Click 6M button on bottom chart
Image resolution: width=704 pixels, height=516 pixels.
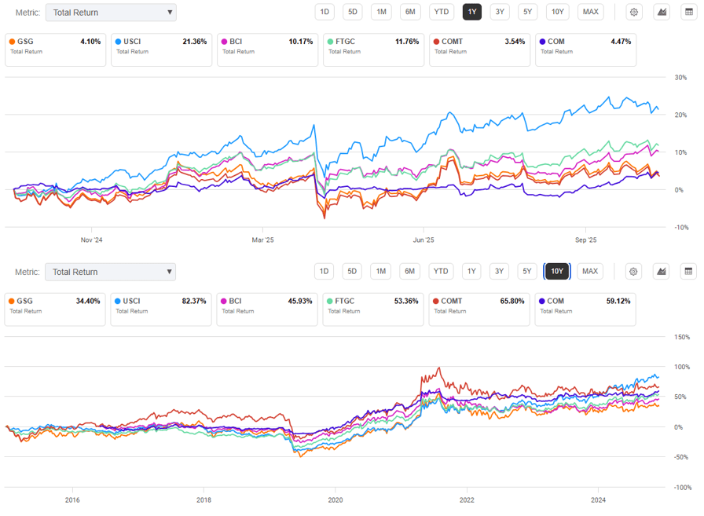tap(409, 272)
